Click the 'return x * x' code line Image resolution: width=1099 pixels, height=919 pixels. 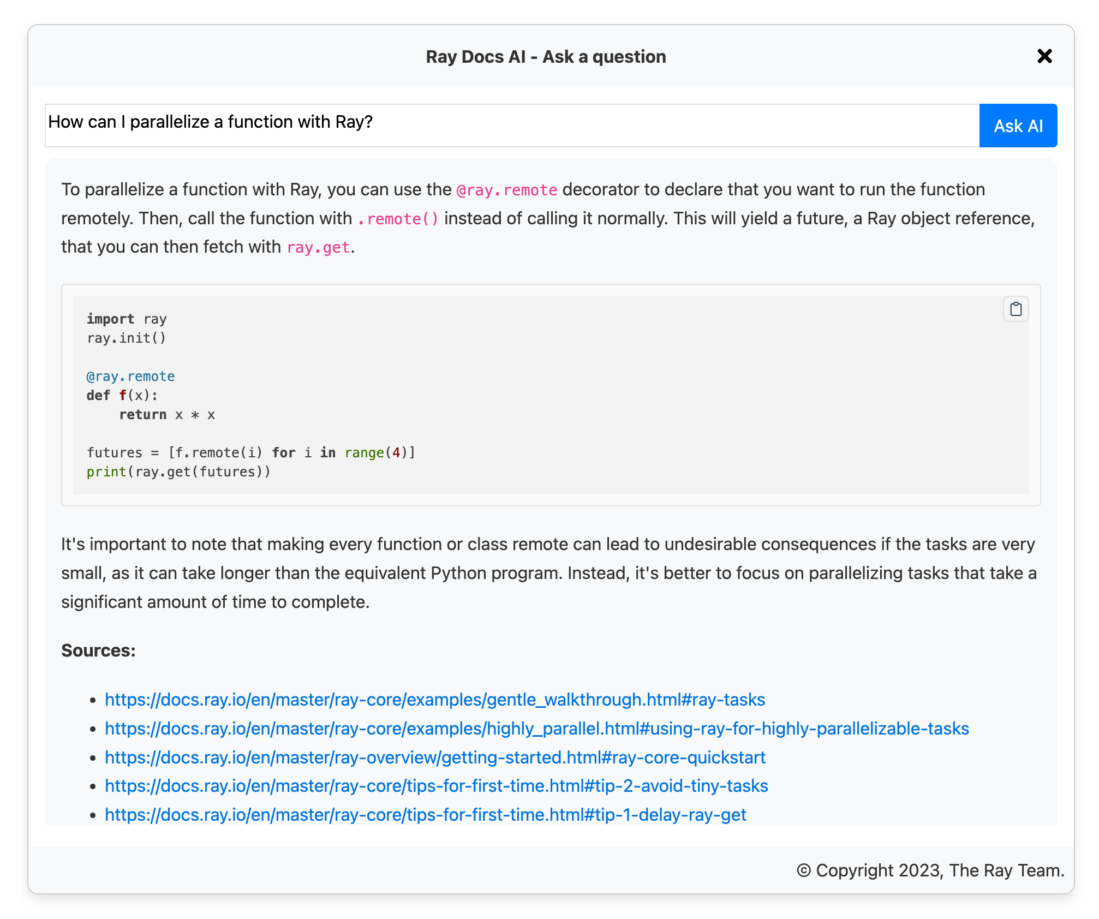point(167,414)
